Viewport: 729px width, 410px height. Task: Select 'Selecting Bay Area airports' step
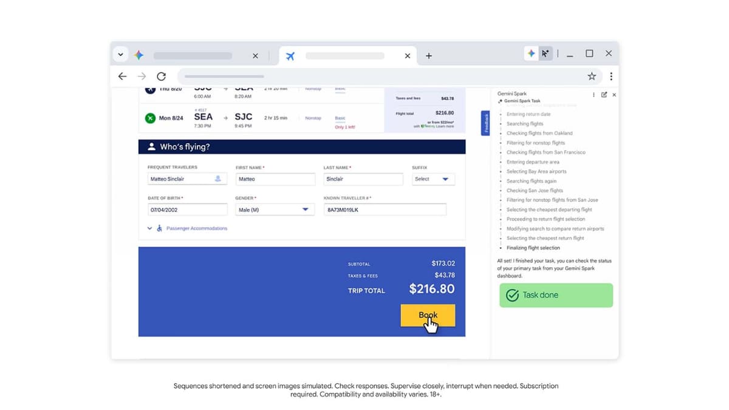click(x=536, y=171)
